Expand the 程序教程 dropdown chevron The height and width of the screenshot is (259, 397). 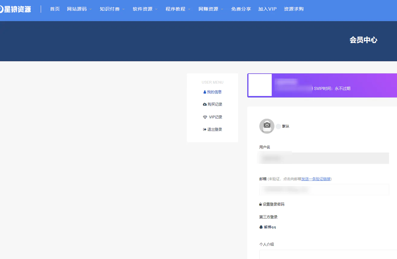click(189, 9)
